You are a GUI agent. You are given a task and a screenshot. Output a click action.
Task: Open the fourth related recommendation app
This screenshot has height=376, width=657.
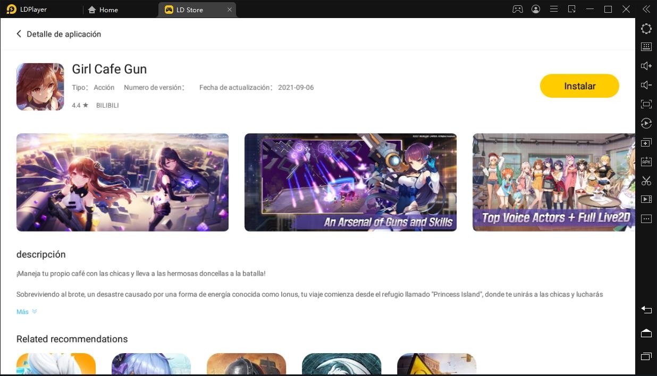341,364
